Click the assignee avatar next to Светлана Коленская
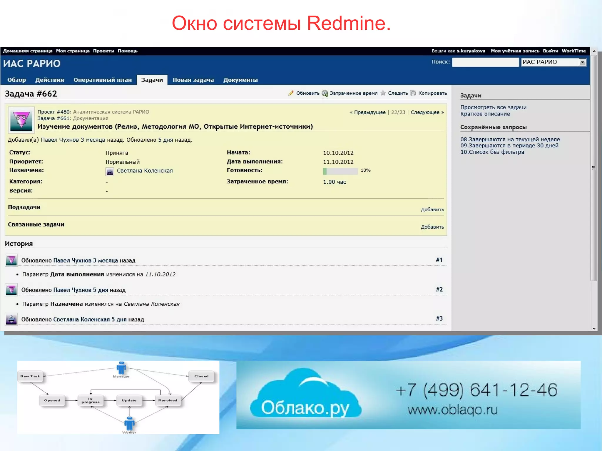The image size is (602, 451). coord(110,172)
